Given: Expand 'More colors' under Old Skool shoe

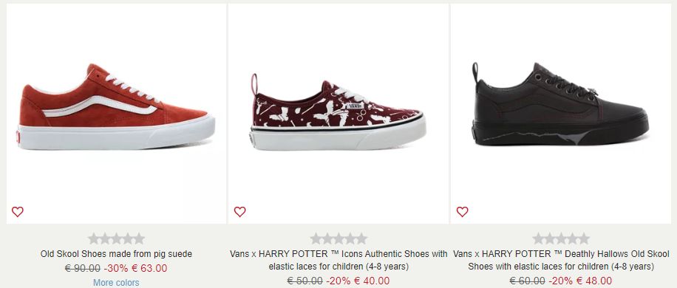Looking at the screenshot, I should click(x=116, y=283).
